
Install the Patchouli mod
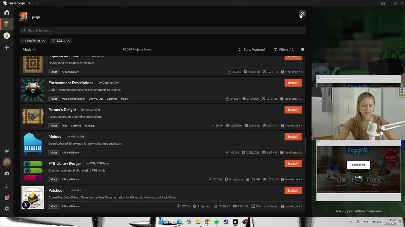(x=293, y=190)
